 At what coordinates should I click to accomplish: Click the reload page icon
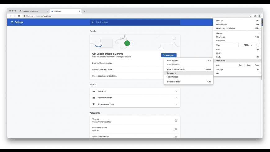point(19,16)
